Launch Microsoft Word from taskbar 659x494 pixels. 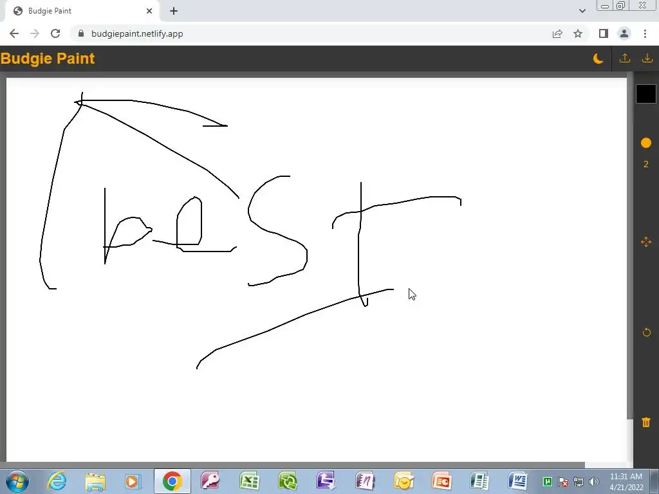(x=518, y=481)
